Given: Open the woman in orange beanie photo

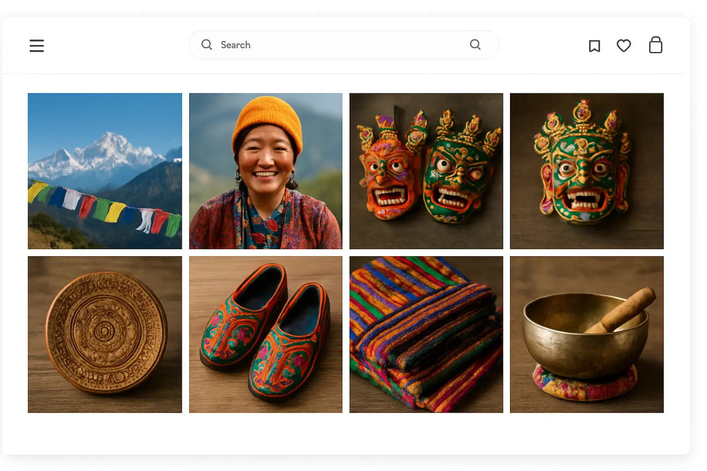Looking at the screenshot, I should click(266, 171).
